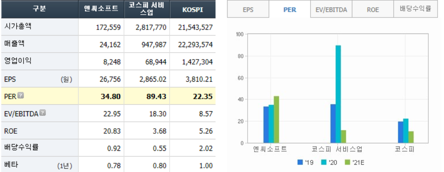Click the 엔씨소프트 chart axis label
This screenshot has height=172, width=444.
point(270,149)
